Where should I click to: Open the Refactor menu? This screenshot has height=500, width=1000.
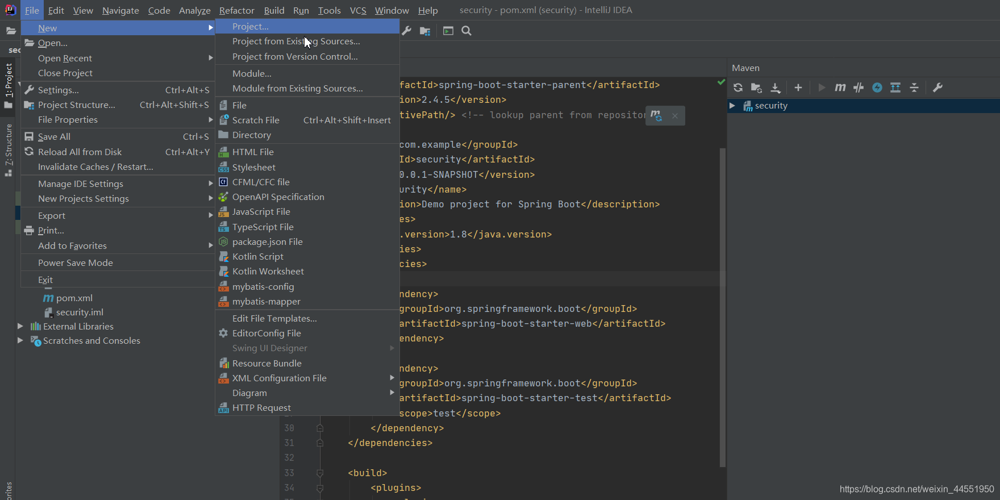coord(237,10)
